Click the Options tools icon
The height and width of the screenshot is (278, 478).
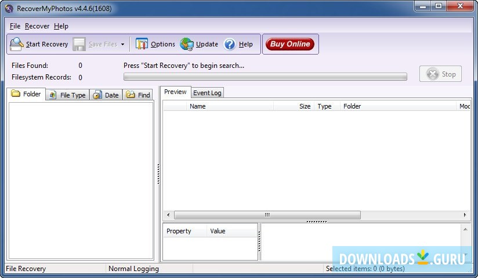pos(142,44)
